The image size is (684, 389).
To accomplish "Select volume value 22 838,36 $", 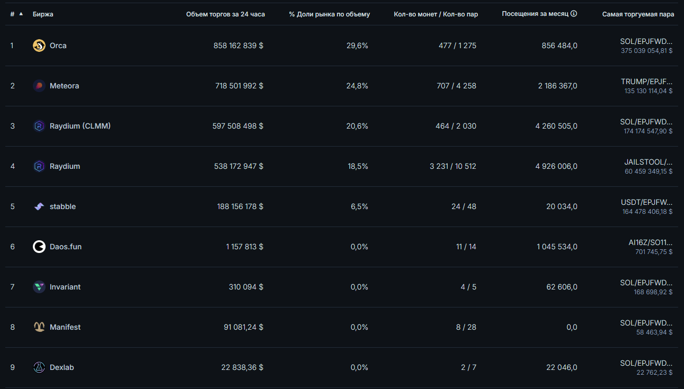I will click(x=242, y=367).
